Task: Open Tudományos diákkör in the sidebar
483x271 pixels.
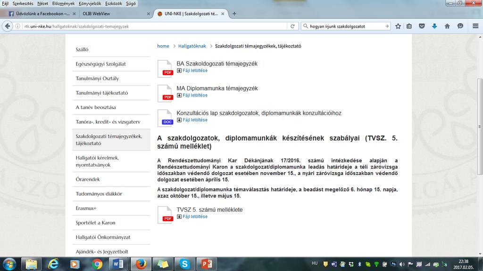Action: tap(111, 193)
